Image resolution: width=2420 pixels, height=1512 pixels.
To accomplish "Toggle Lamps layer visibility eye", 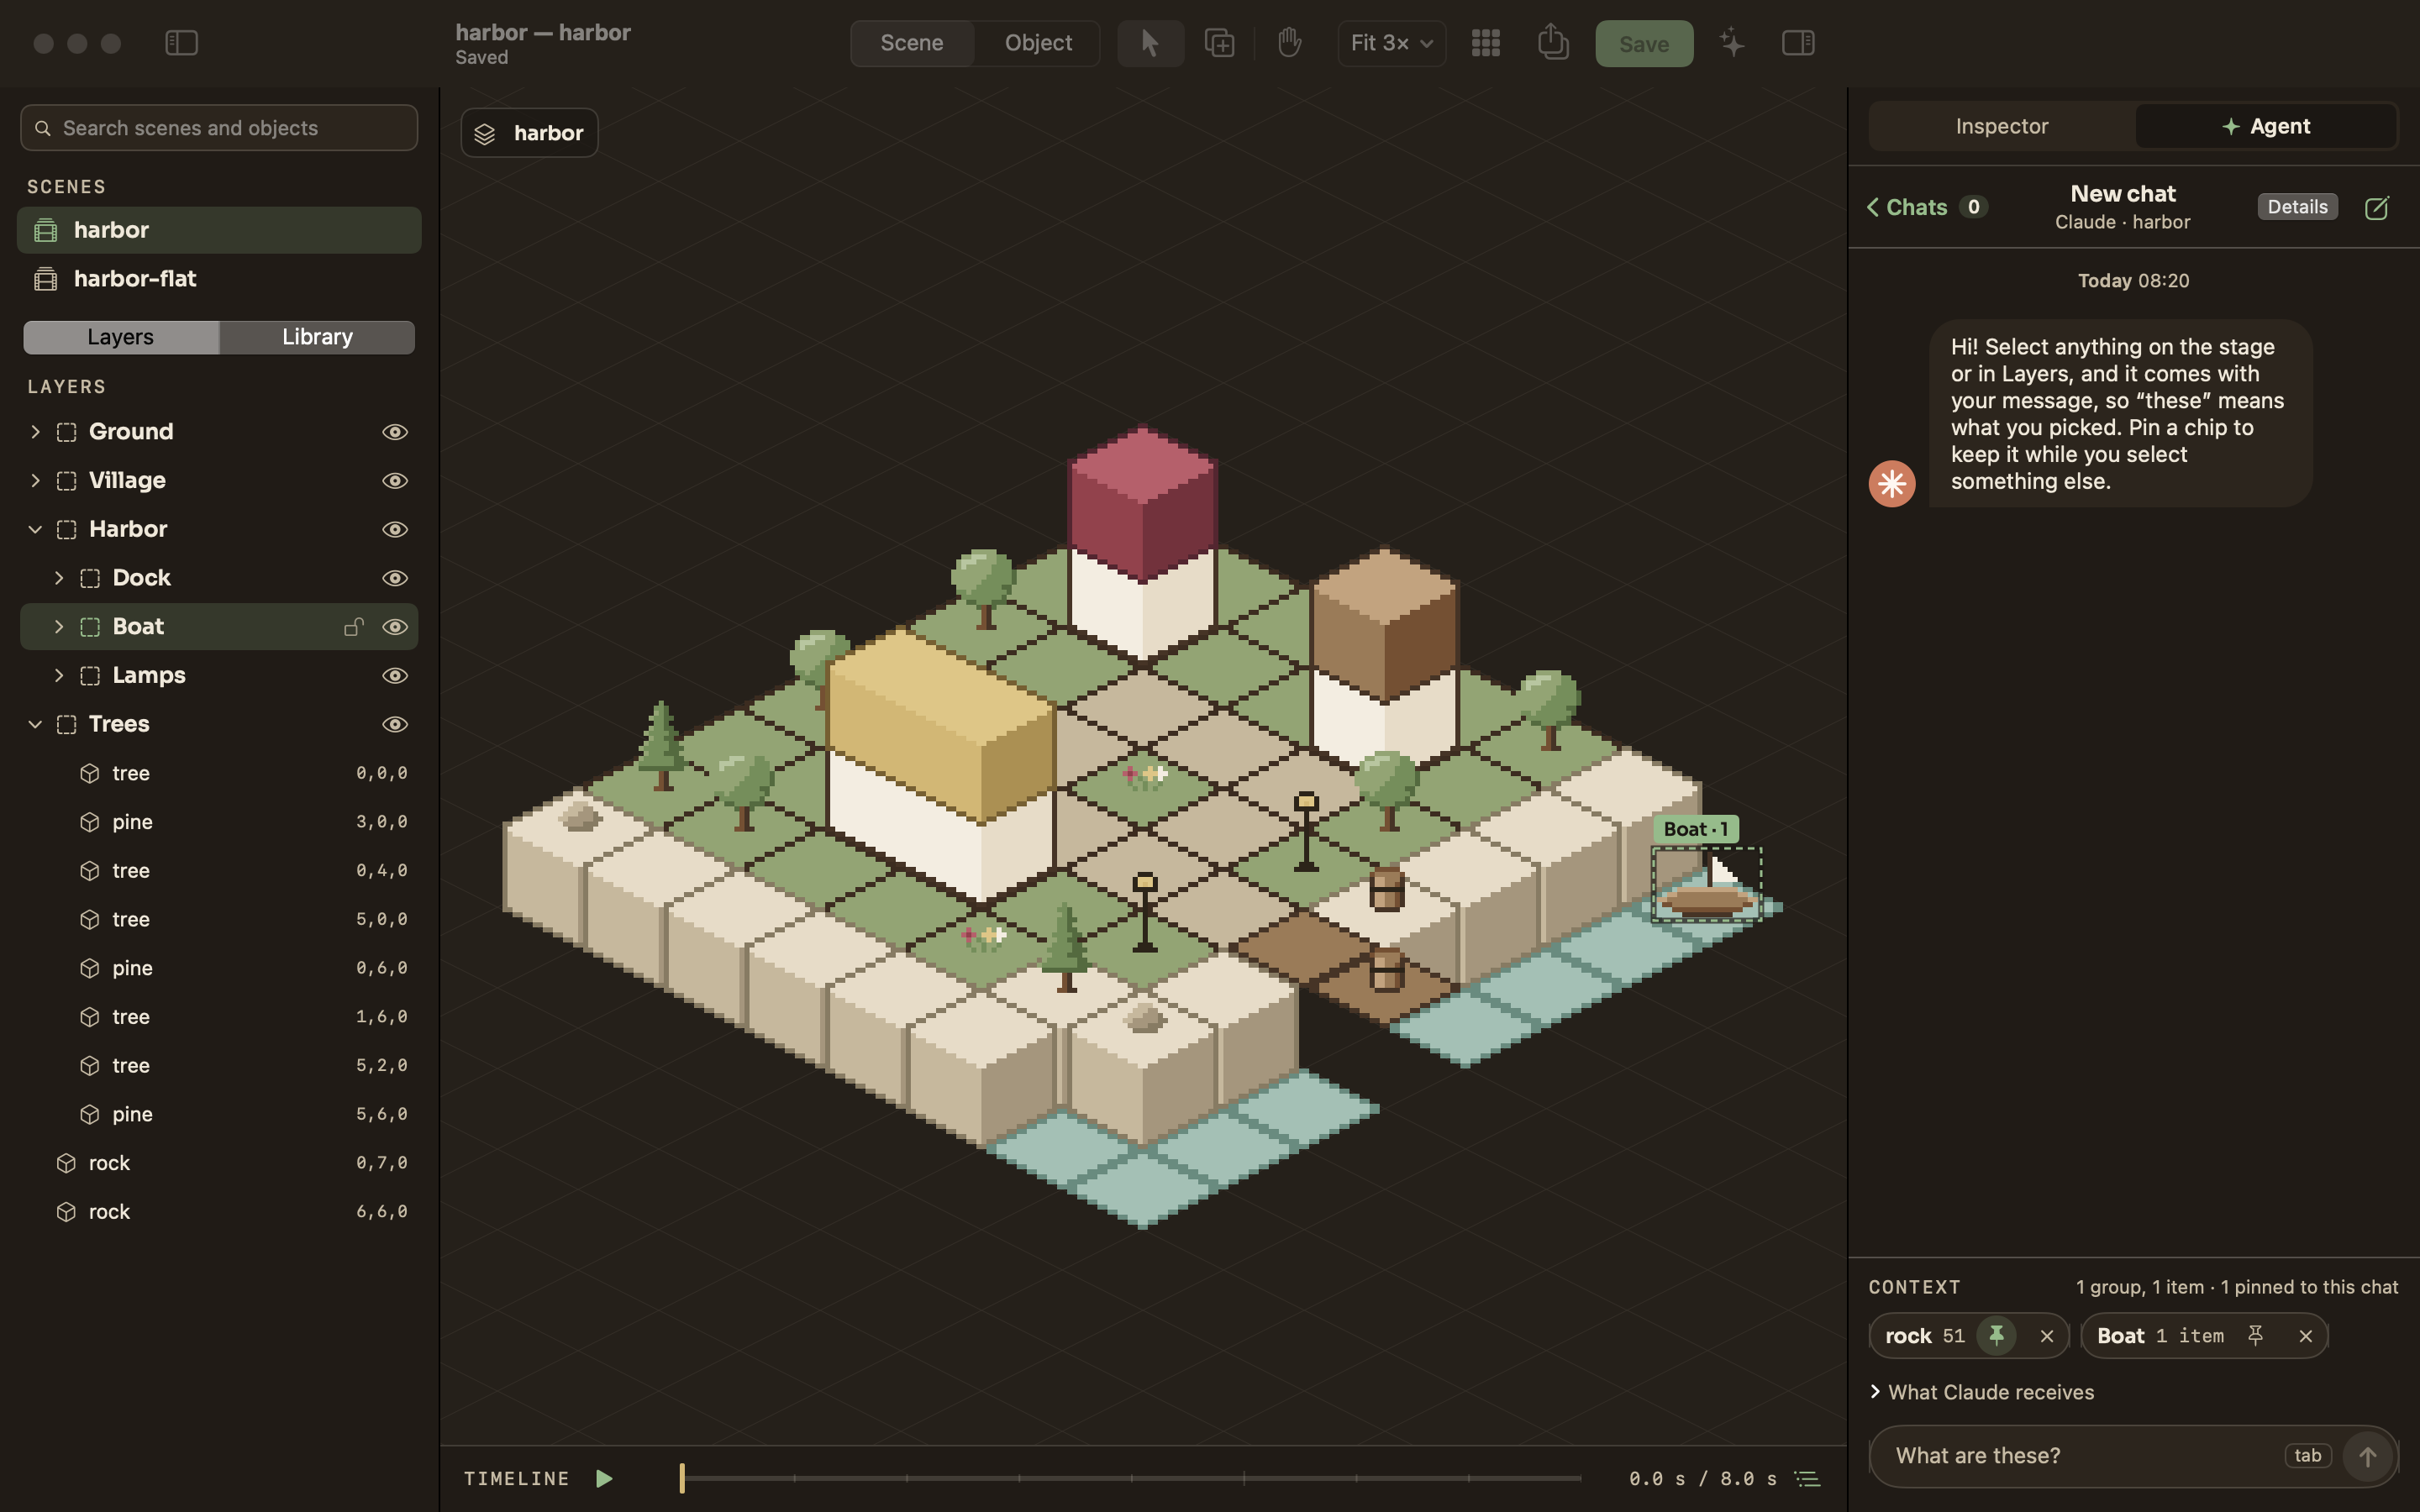I will (x=395, y=676).
